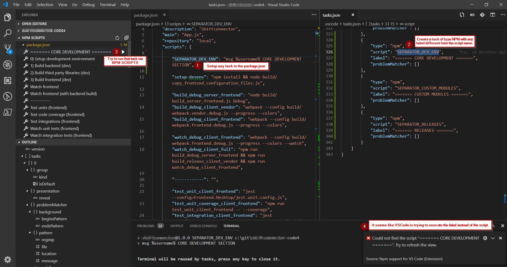Open Source Control showing 8 pending changes
This screenshot has width=507, height=267.
pos(8,49)
